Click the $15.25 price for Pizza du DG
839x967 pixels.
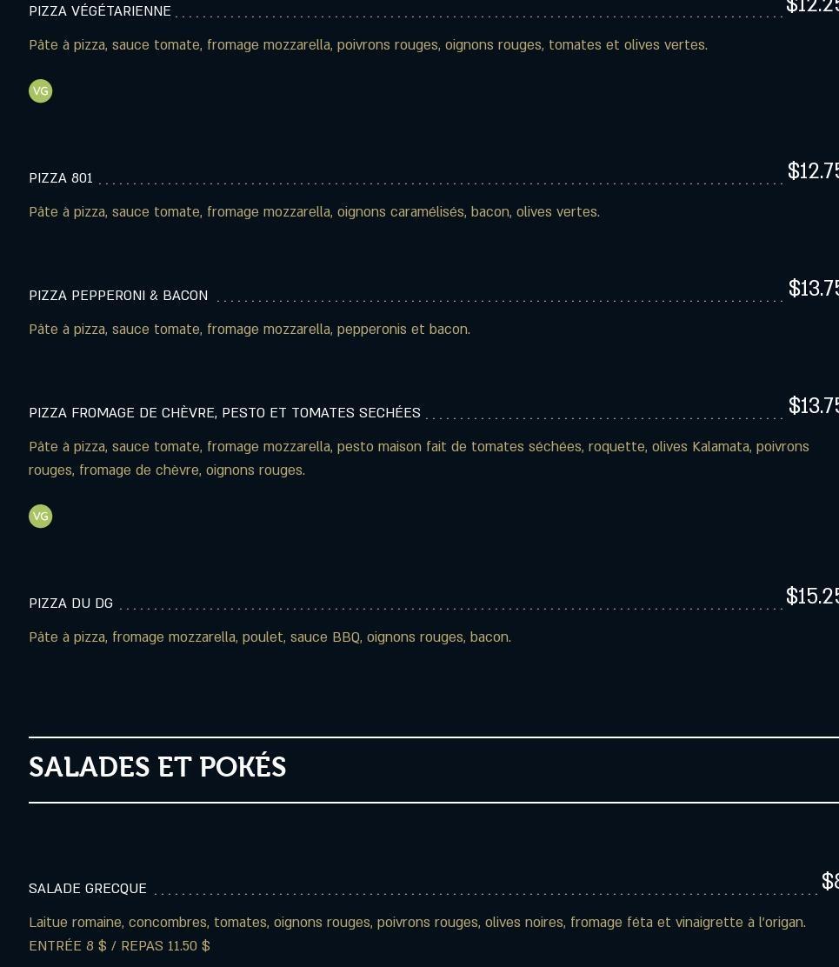tap(811, 597)
